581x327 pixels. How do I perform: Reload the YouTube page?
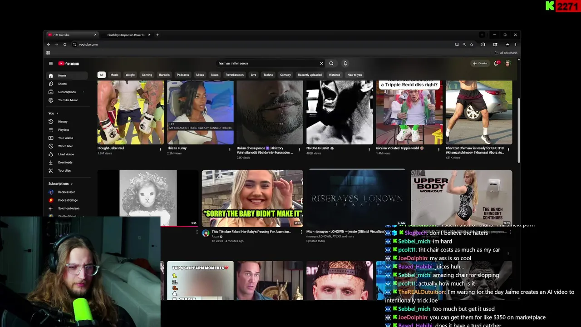tap(65, 45)
